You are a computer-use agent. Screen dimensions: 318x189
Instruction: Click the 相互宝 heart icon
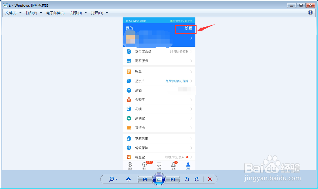tap(129, 157)
